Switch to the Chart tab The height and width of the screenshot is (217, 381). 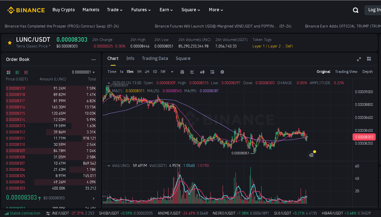click(113, 58)
